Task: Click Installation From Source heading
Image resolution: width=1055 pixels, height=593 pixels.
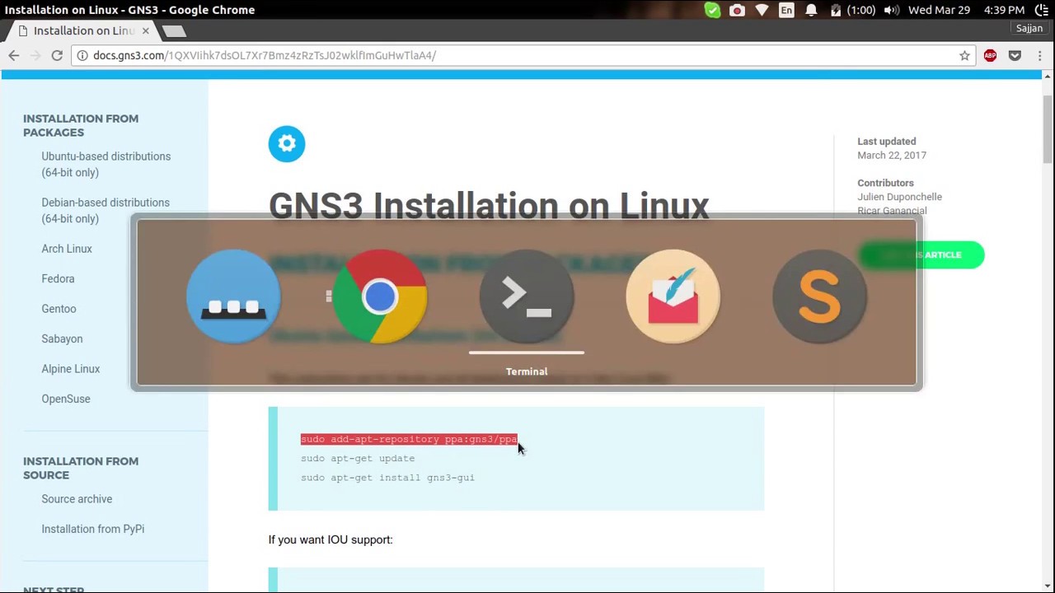Action: click(81, 468)
